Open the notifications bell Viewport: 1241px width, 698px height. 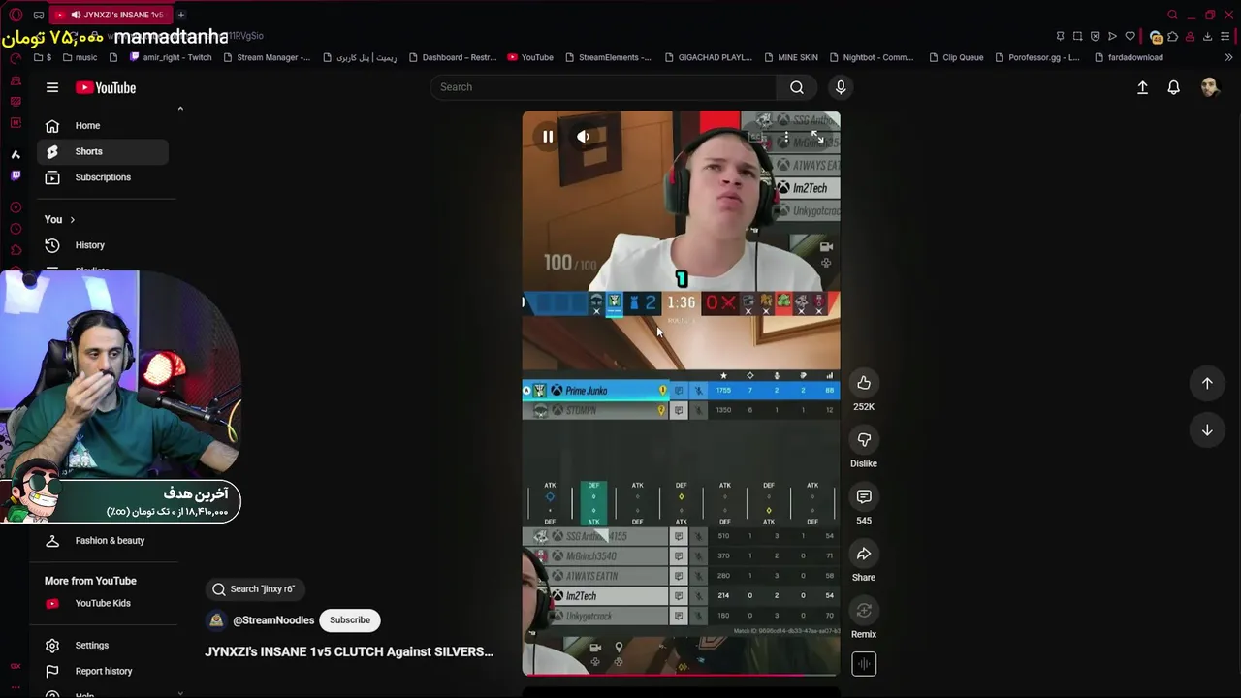coord(1173,87)
